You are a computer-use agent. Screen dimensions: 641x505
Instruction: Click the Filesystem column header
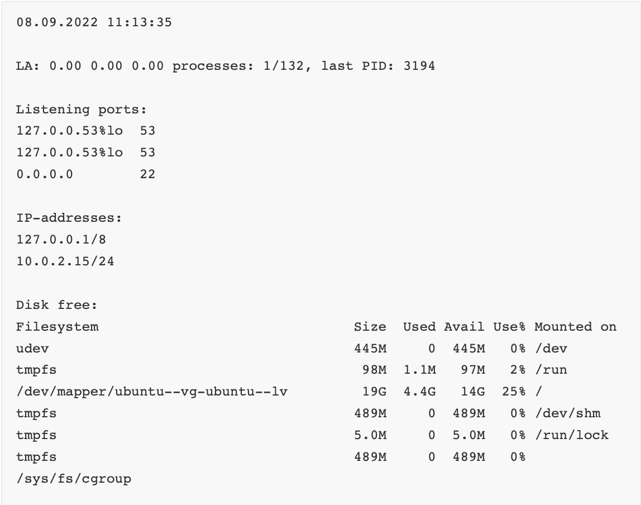(57, 327)
